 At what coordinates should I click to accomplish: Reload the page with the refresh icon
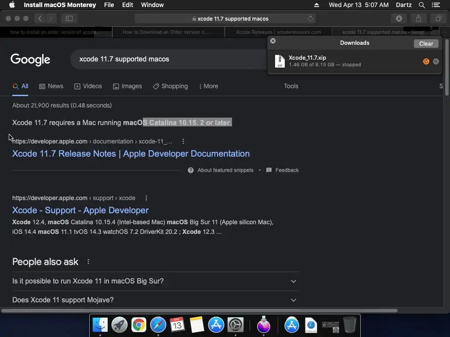pyautogui.click(x=310, y=18)
